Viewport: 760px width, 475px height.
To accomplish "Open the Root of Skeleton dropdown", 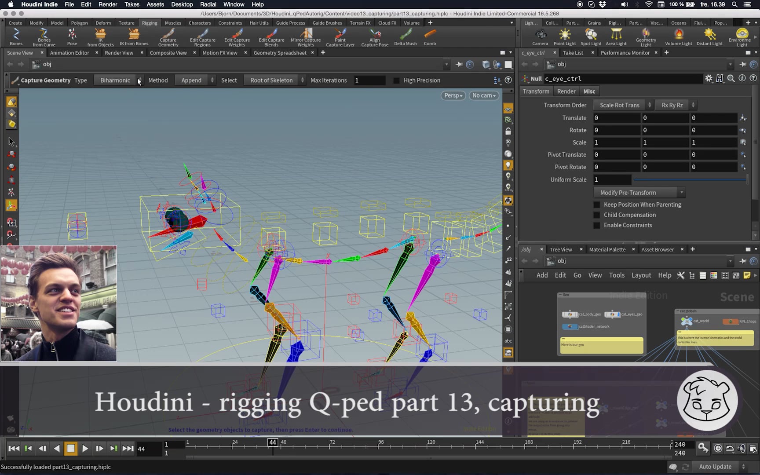I will pos(274,80).
